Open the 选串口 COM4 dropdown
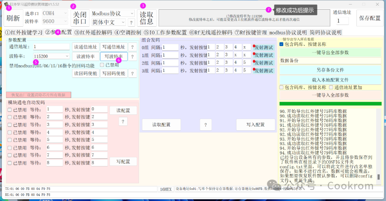 pyautogui.click(x=55, y=13)
